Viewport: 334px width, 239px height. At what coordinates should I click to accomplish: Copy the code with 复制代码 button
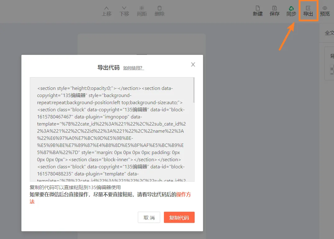pyautogui.click(x=179, y=217)
